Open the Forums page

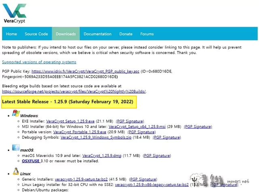click(x=147, y=34)
